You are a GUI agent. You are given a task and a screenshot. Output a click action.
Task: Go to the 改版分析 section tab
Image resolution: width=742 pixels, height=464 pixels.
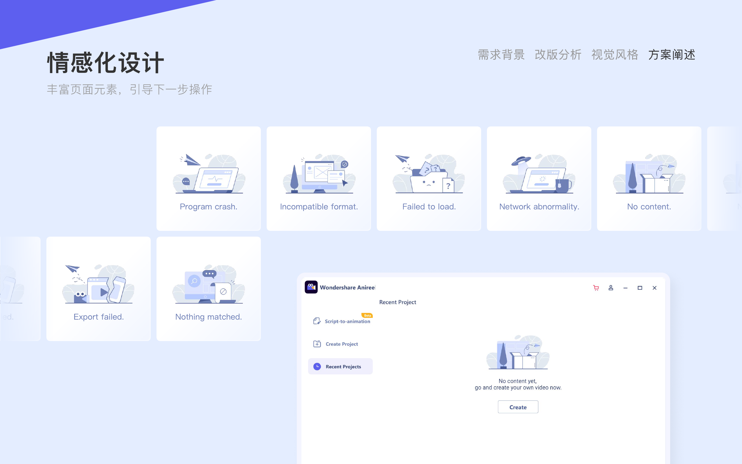(558, 55)
